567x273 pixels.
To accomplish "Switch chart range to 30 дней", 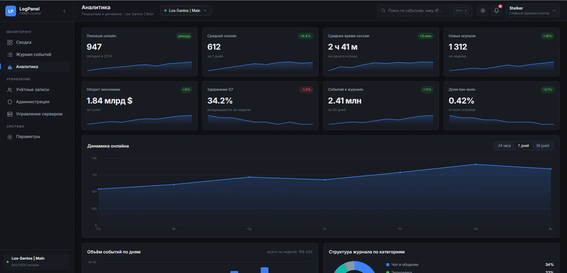I will 543,146.
